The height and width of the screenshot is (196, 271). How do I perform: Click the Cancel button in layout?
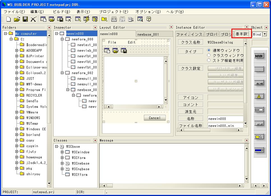pyautogui.click(x=155, y=118)
